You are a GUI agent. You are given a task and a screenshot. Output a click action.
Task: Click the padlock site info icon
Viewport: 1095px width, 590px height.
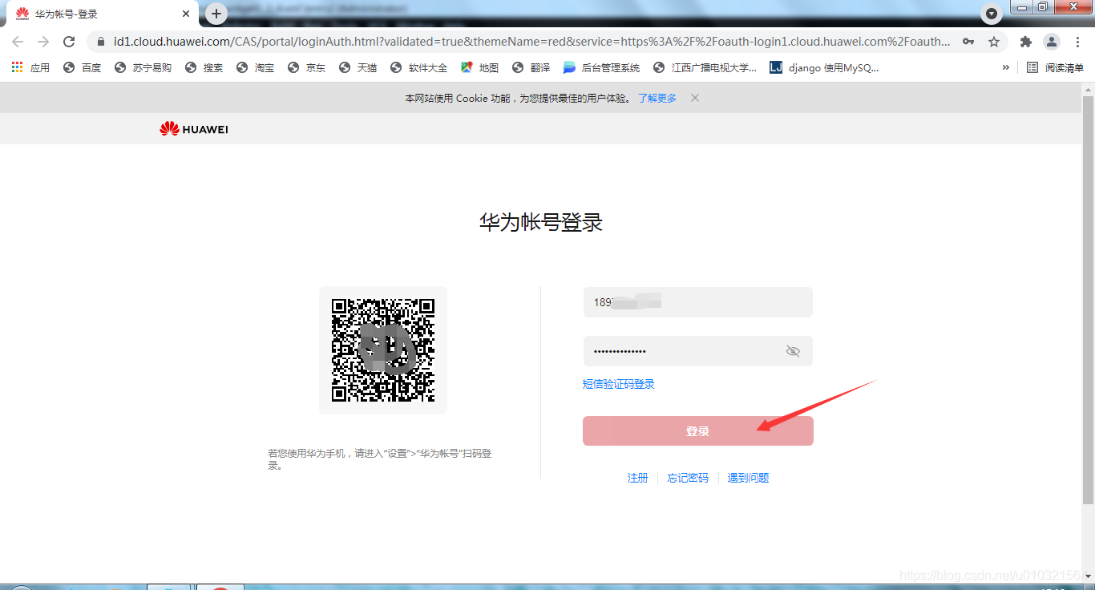click(101, 42)
